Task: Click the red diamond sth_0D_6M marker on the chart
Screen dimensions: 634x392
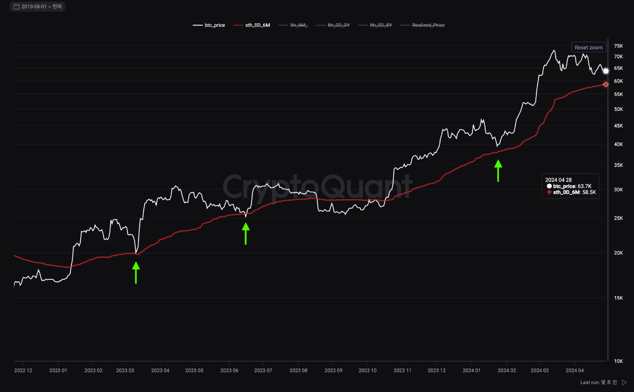Action: pos(606,84)
